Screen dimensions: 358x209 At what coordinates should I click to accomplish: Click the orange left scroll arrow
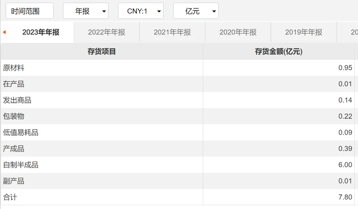(x=4, y=32)
